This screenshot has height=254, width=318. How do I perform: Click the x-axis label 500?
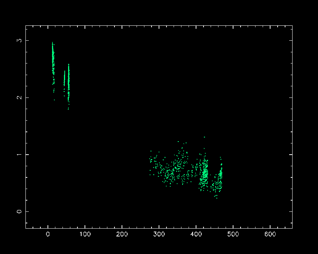click(233, 234)
